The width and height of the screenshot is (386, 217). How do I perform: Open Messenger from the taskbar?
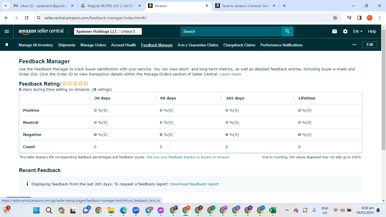pos(161,210)
